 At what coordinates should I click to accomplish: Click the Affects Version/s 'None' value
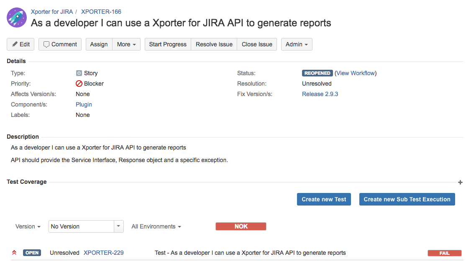83,94
